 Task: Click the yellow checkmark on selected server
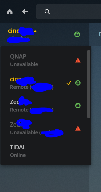[69, 83]
